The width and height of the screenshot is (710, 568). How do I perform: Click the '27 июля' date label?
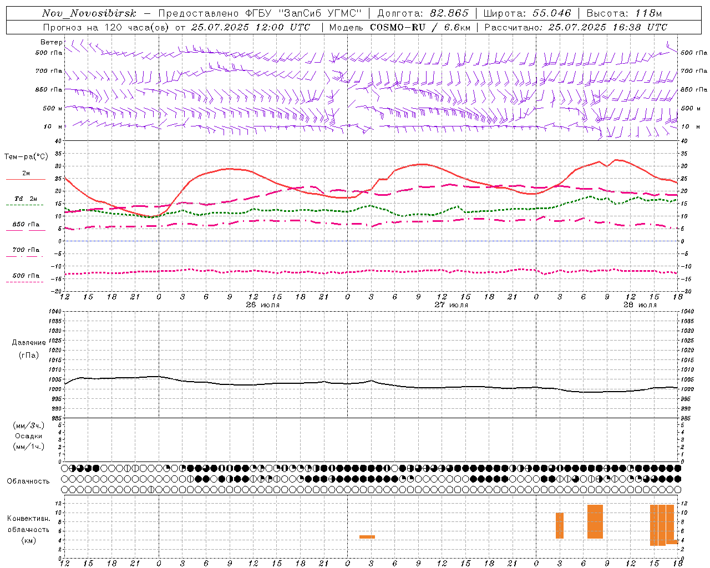click(x=452, y=305)
